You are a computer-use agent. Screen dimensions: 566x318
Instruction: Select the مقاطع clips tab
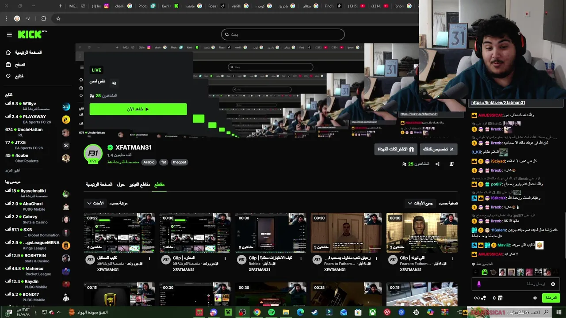(159, 184)
